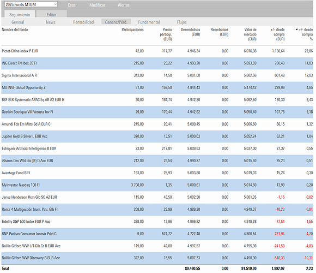Open the Alertas menu

point(124,5)
